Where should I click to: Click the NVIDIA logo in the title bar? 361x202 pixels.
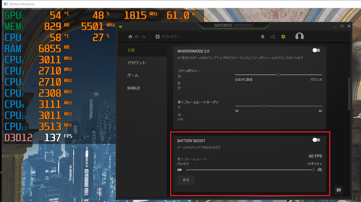(x=120, y=26)
